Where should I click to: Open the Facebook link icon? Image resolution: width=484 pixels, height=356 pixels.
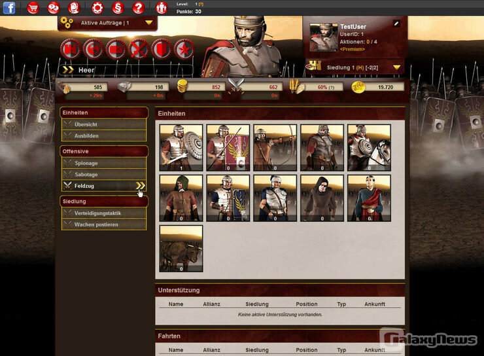[x=9, y=8]
